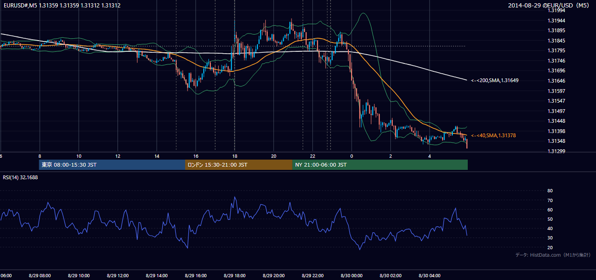Screen dimensions: 596x280
Task: Click hour tick 14 under the price chart
Action: (x=157, y=156)
